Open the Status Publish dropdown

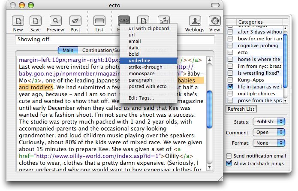coord(269,121)
